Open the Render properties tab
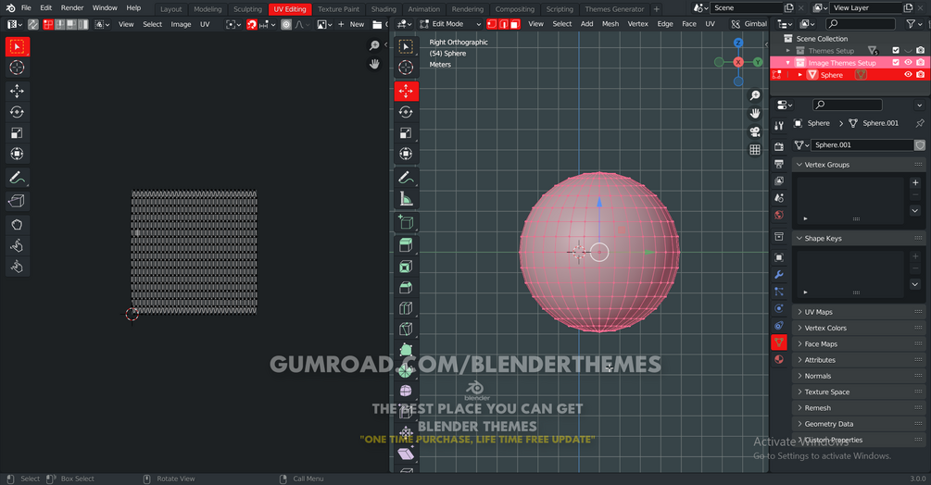 coord(779,146)
